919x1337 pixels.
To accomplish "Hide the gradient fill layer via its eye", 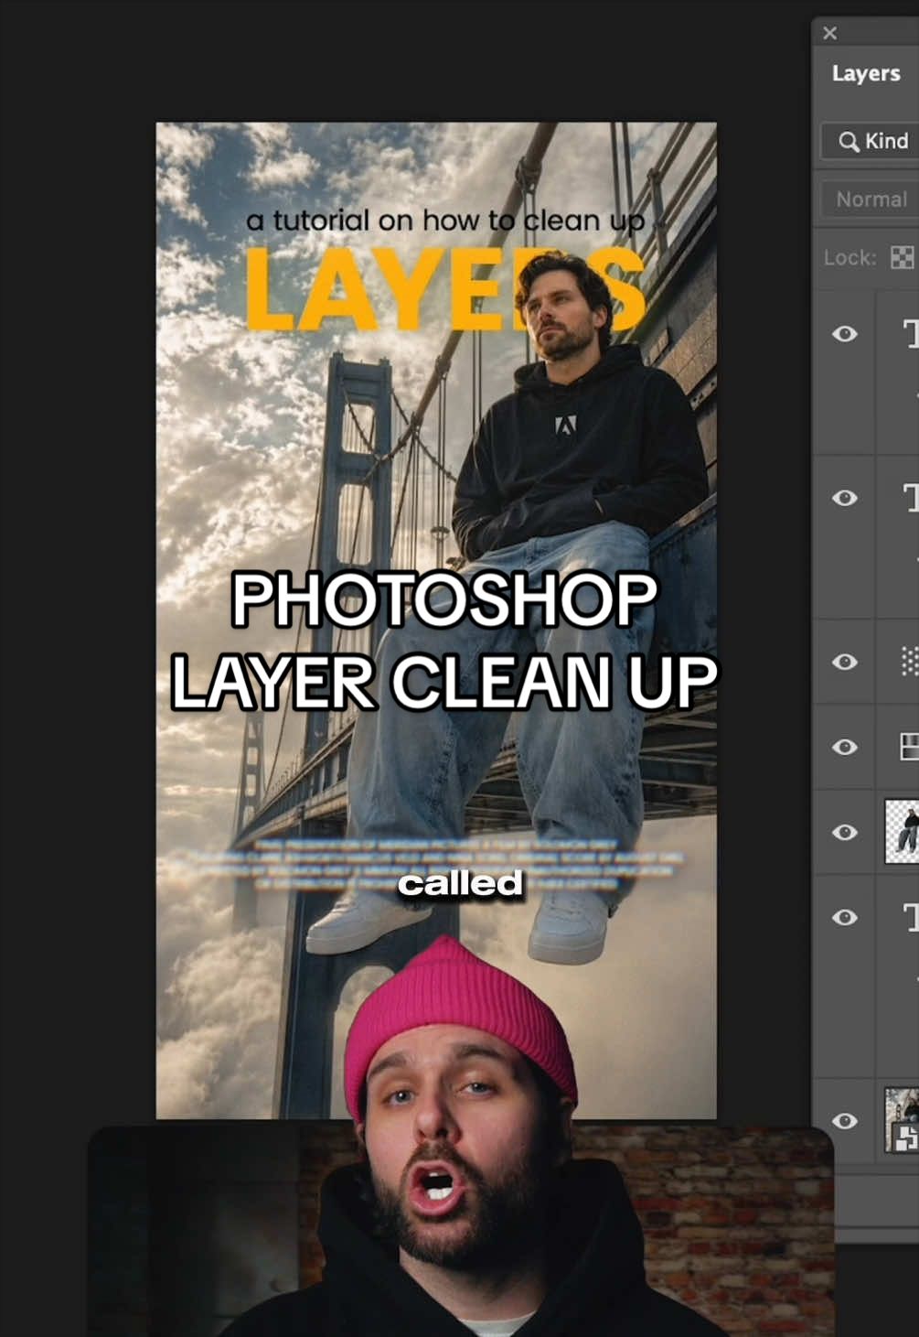I will click(845, 747).
